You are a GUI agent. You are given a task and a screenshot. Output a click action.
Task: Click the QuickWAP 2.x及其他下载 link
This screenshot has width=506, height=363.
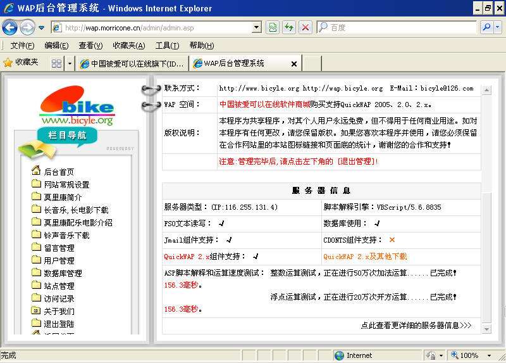click(365, 257)
